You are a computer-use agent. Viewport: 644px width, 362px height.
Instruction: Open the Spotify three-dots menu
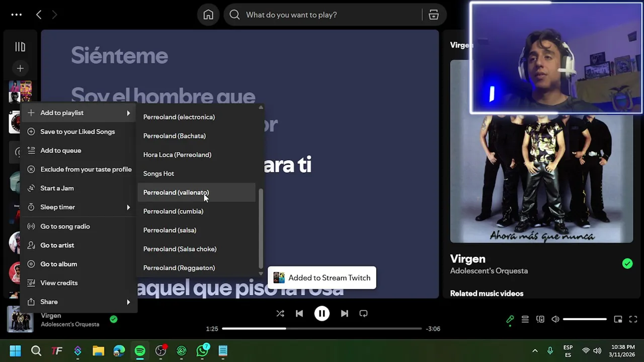17,15
